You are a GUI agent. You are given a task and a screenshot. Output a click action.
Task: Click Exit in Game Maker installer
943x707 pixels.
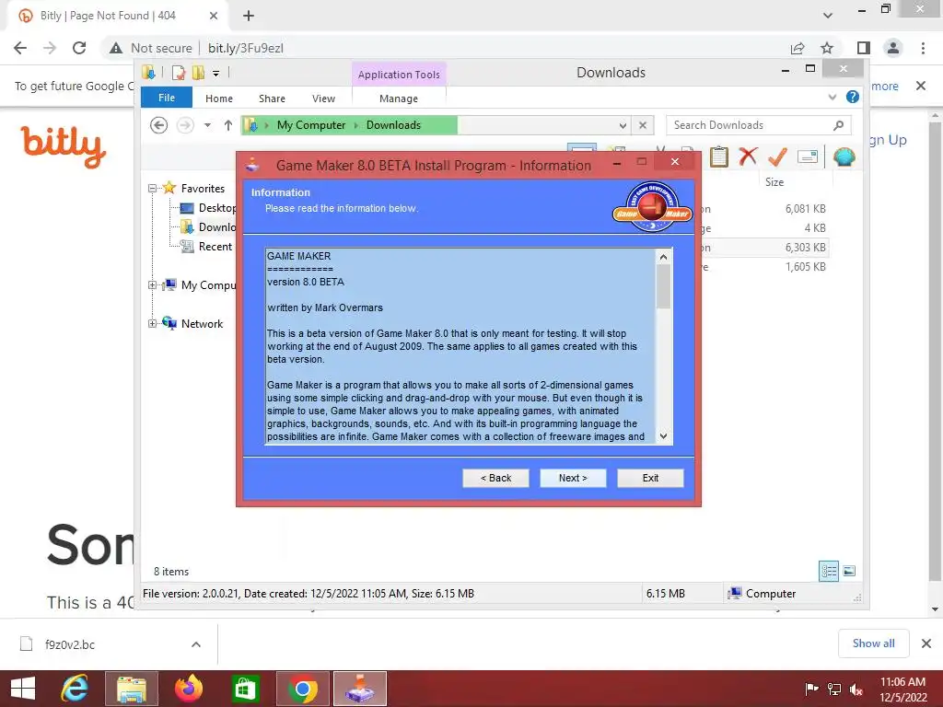tap(650, 478)
